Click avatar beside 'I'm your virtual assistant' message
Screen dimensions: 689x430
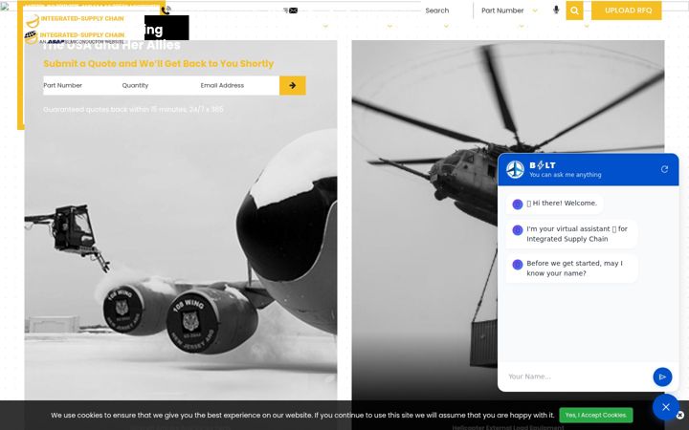518,230
